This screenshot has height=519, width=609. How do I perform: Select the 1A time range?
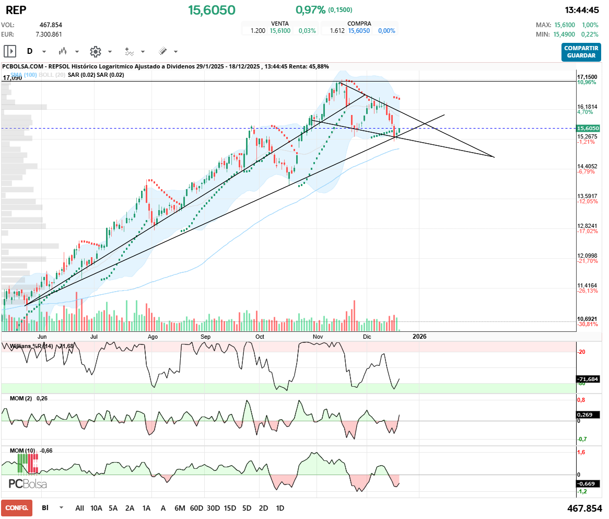[x=146, y=508]
